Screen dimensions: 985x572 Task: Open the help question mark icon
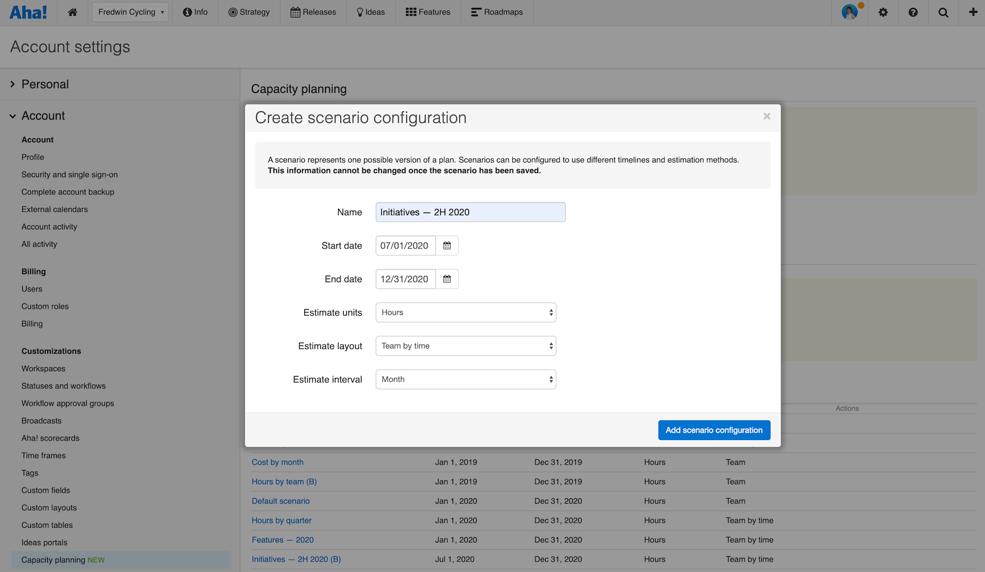pos(913,12)
